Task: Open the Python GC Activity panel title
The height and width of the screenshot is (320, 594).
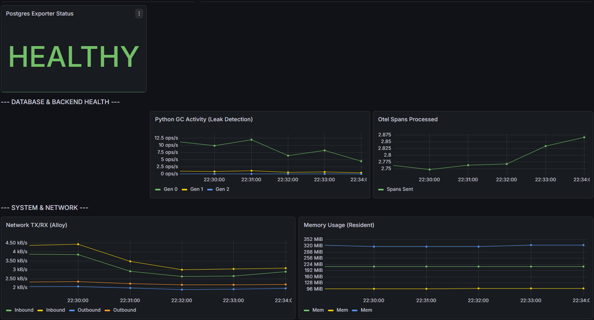Action: 204,119
